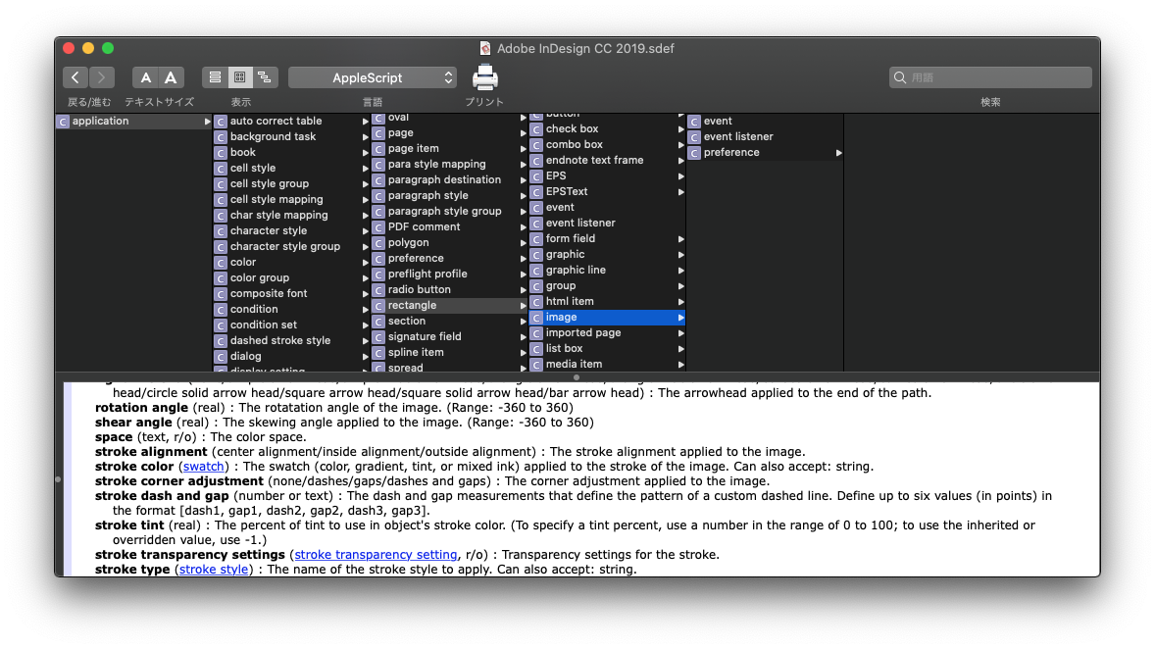Switch to hierarchy tree view icon
This screenshot has height=649, width=1155.
click(265, 77)
